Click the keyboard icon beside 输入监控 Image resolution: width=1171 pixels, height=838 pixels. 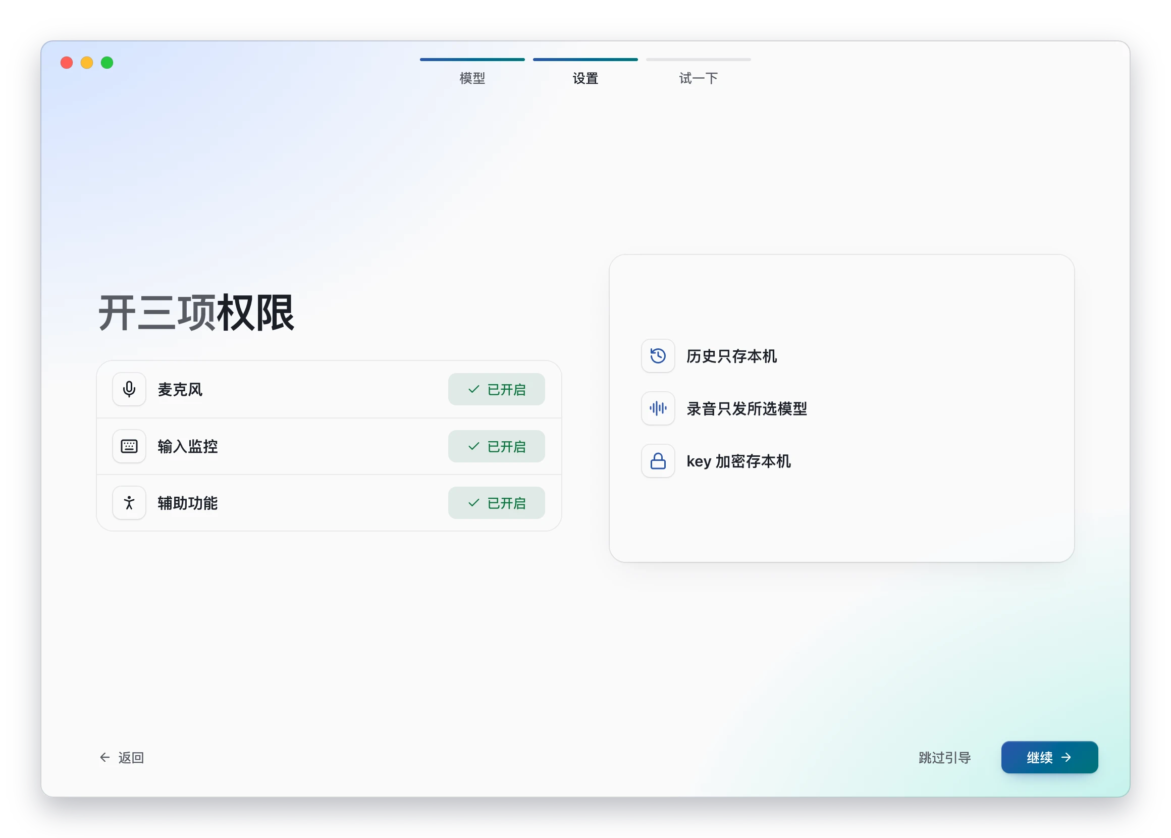[129, 446]
